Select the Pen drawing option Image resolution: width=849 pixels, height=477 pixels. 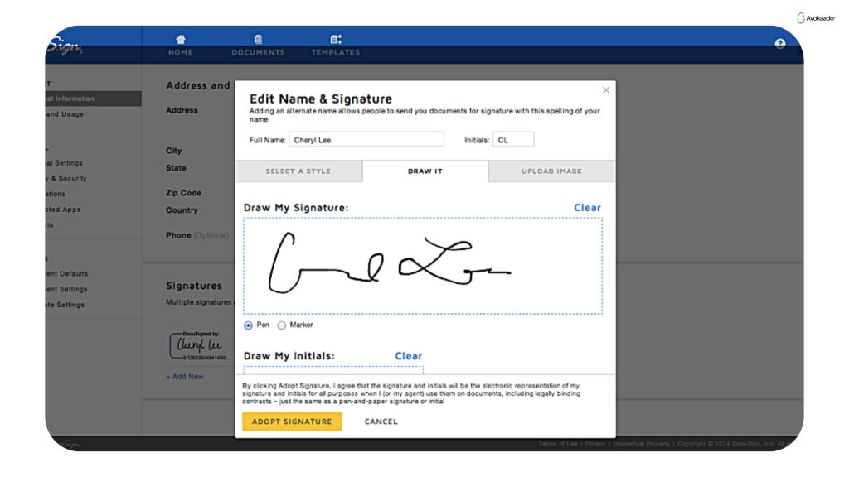coord(248,325)
